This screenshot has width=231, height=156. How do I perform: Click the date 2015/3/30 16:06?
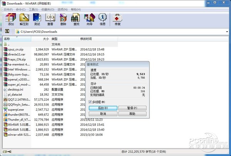tap(92, 135)
